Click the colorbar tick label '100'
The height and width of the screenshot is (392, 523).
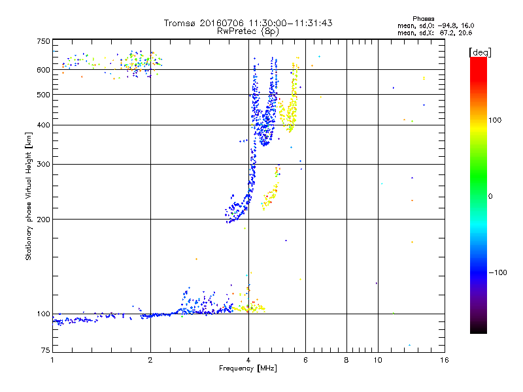(495, 120)
